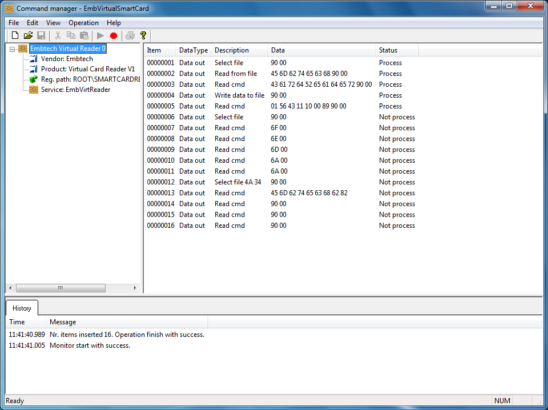
Task: Select Product: Virtual Card Reader V1 item
Action: point(88,69)
